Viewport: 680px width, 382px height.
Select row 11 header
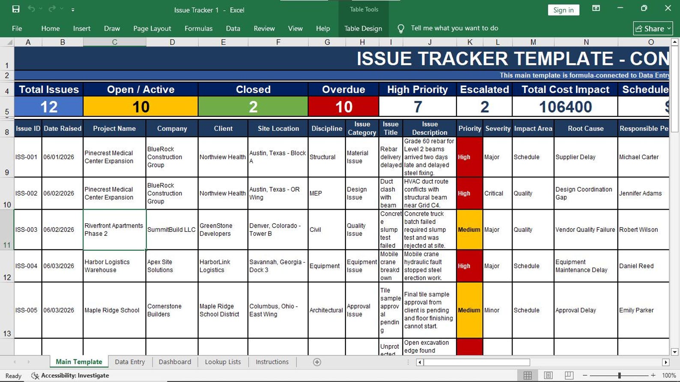click(x=7, y=229)
